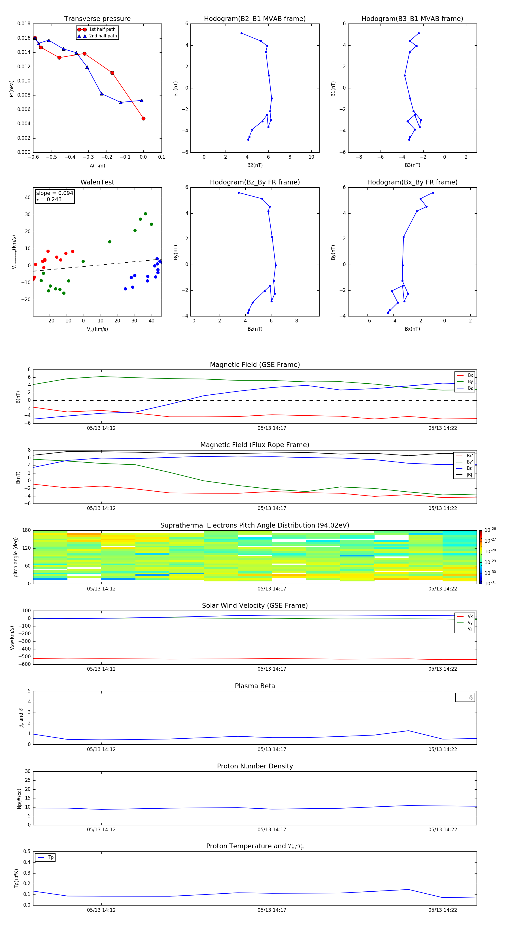Click the 'Hodogram(B2_B1 MVAB frame)' title

click(x=255, y=18)
